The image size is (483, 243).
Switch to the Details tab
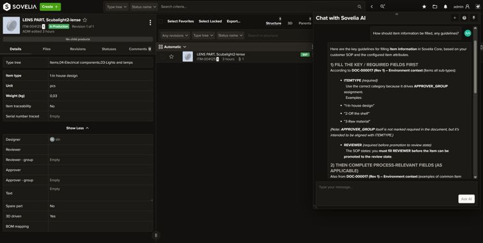(15, 49)
